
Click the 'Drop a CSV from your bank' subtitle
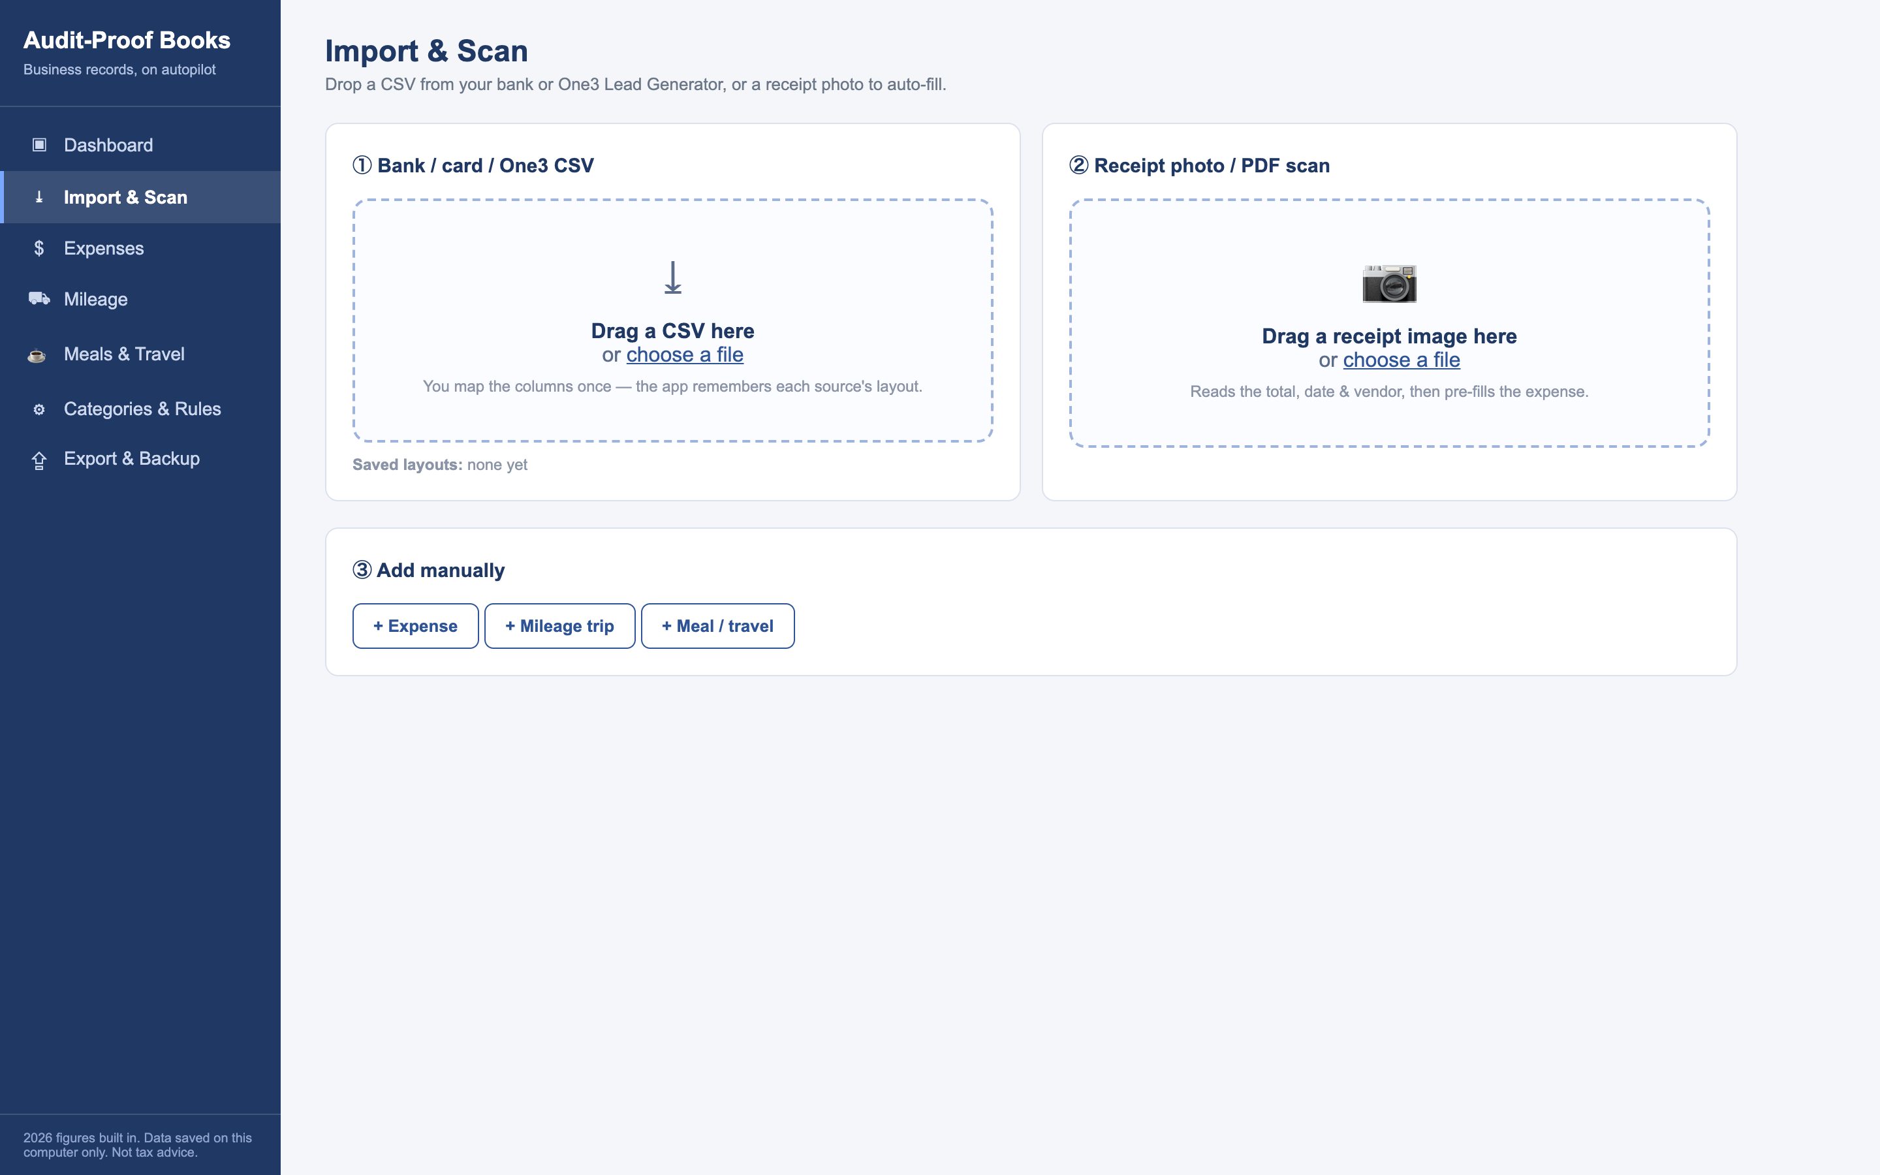(635, 85)
